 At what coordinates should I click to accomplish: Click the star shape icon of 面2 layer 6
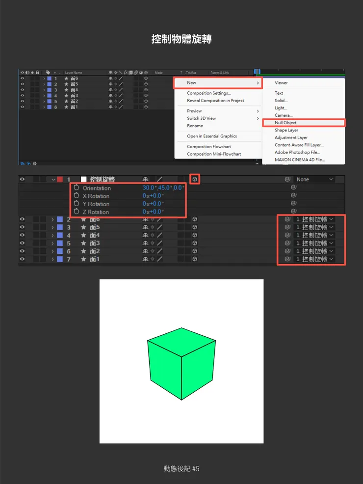tap(83, 251)
